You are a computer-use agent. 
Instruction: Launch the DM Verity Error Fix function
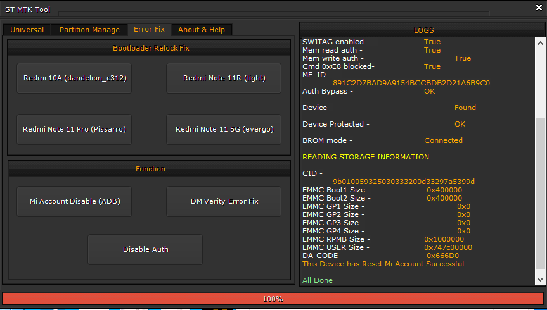point(224,202)
